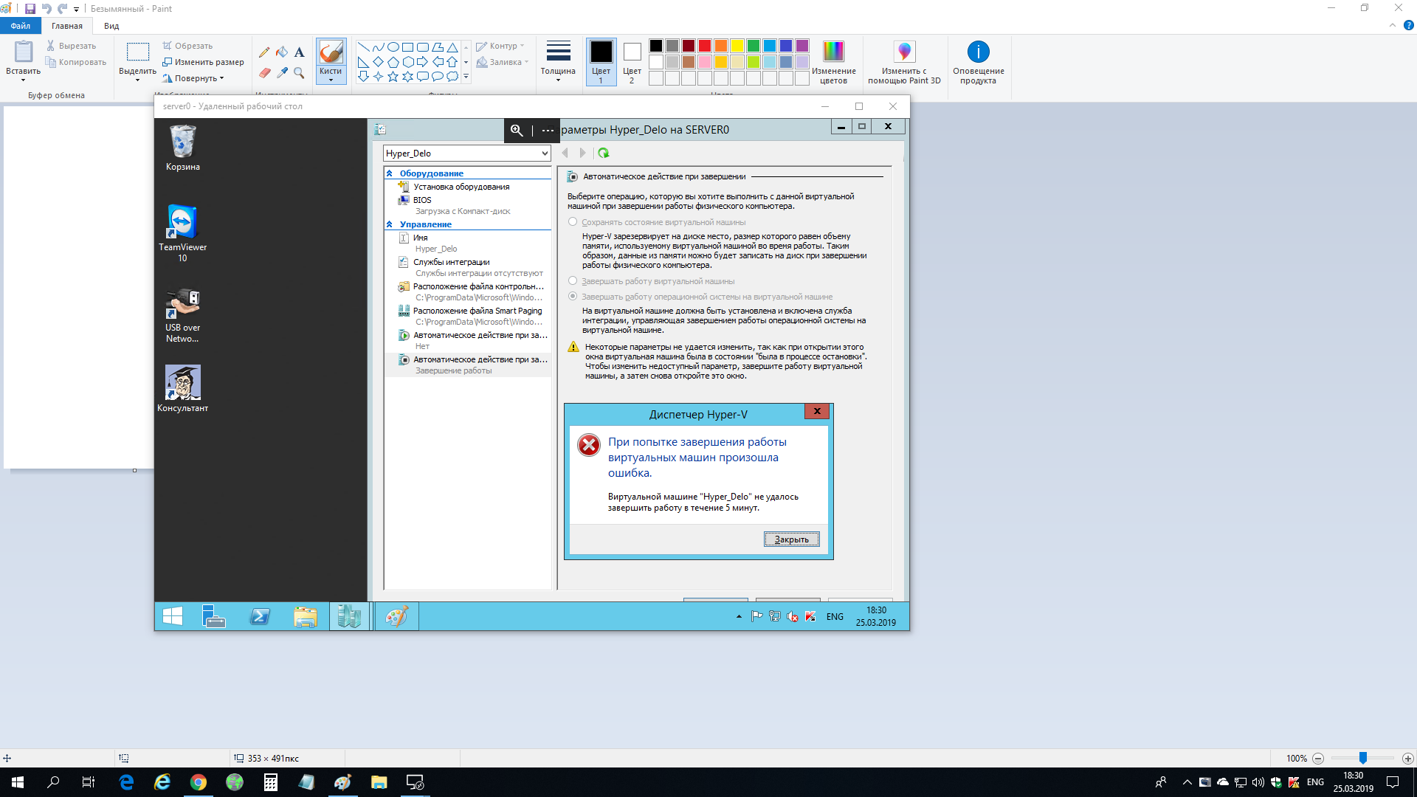Click the Windows search icon on taskbar
Screen dimensions: 1417x797
coord(53,782)
